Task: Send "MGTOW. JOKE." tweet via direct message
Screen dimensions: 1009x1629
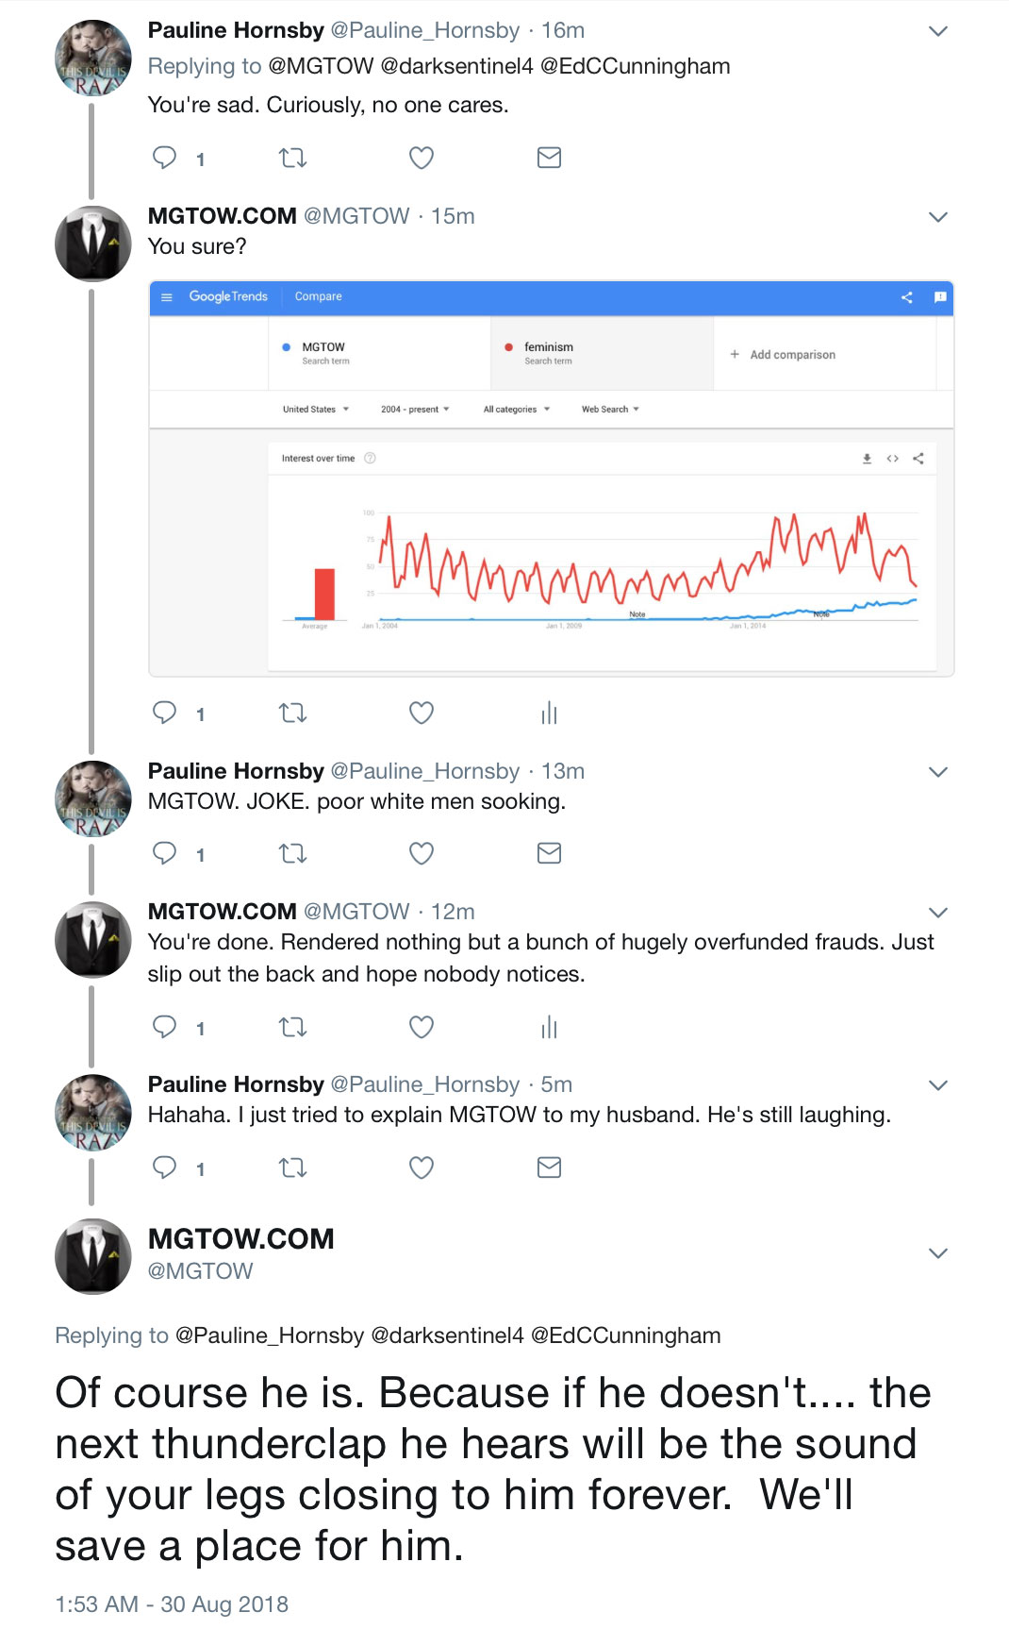Action: tap(549, 854)
